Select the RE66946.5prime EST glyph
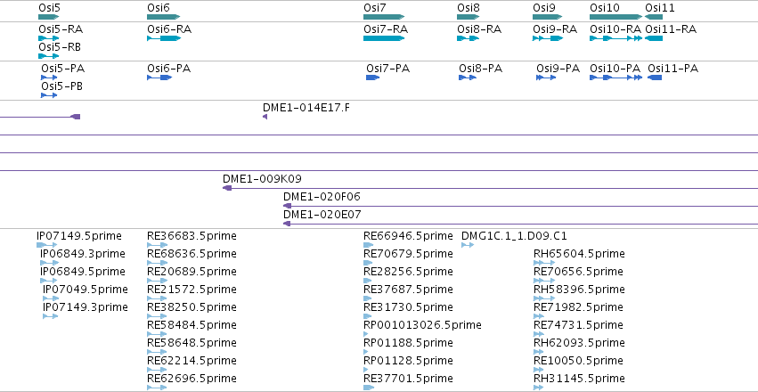This screenshot has height=392, width=758. [x=369, y=245]
